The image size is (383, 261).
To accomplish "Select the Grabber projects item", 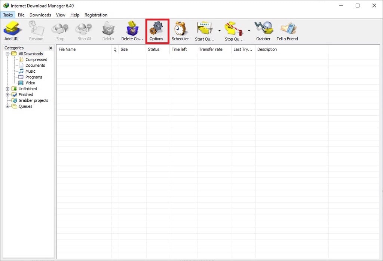I will [33, 100].
